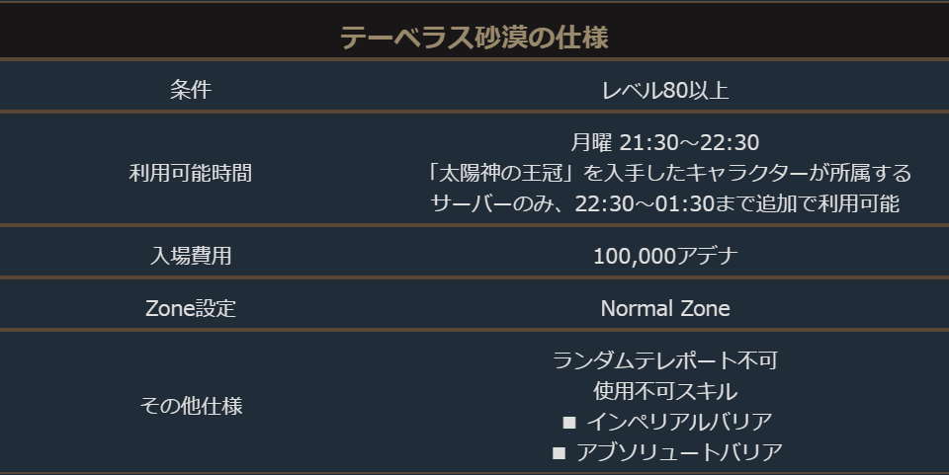Click the インペリアルバリア skill name
949x475 pixels.
click(679, 422)
